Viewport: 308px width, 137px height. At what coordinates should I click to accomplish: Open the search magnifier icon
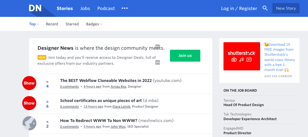265,8
